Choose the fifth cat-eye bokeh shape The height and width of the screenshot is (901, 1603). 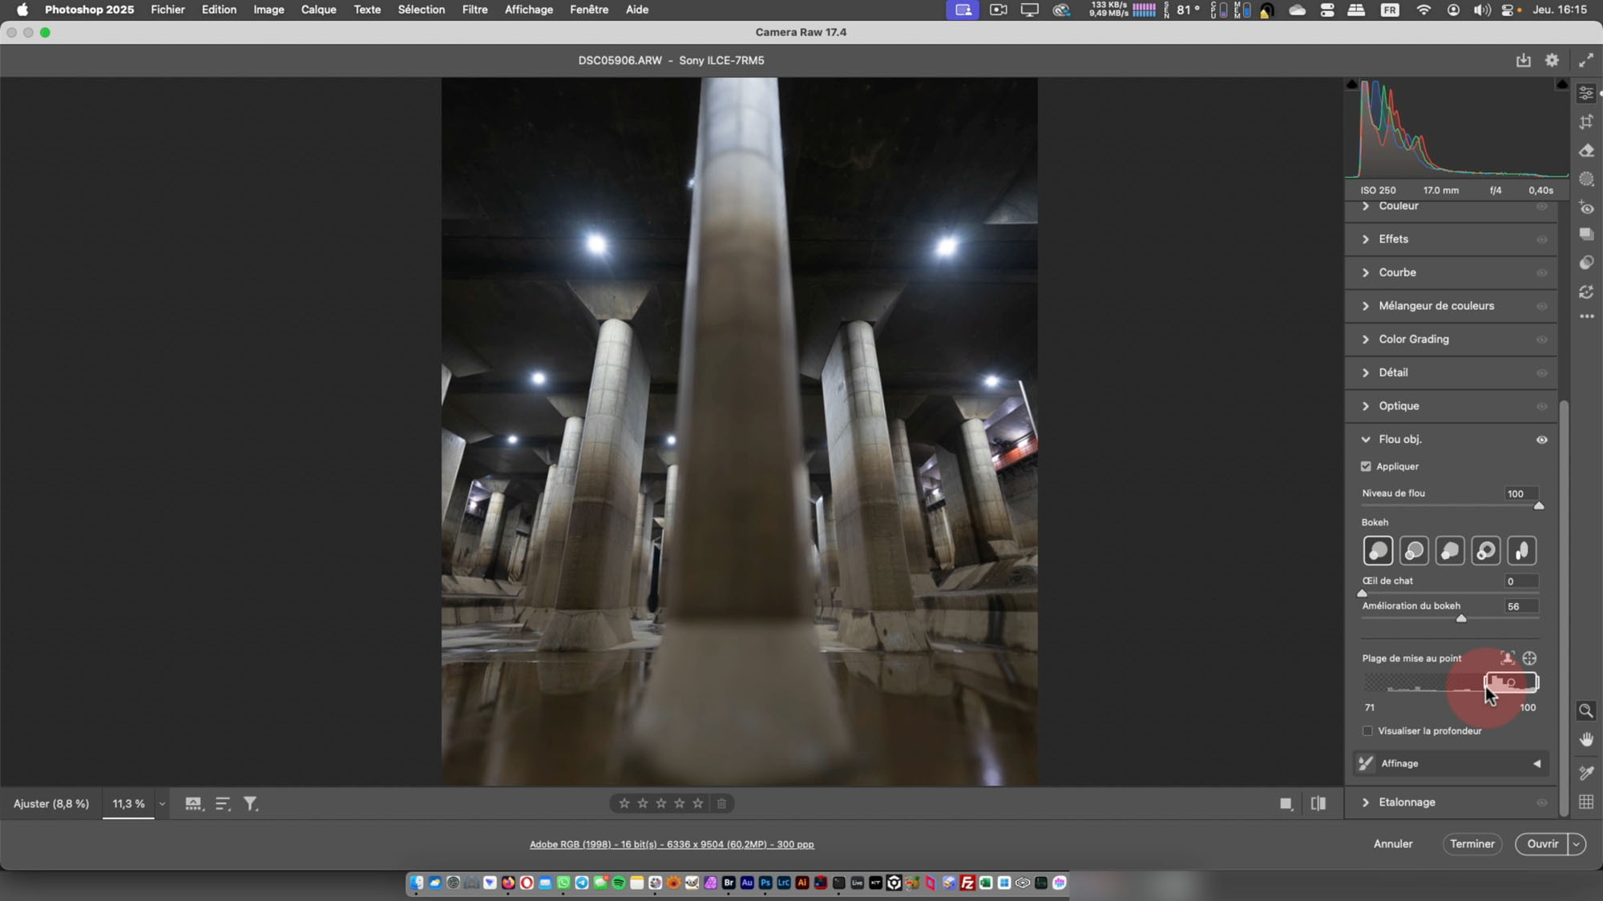tap(1522, 551)
